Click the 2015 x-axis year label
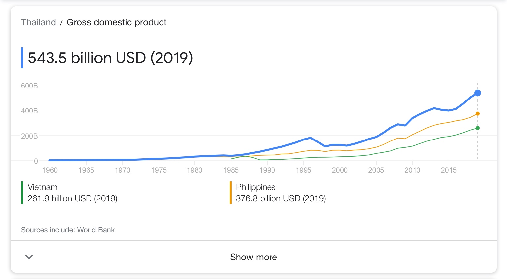 449,170
